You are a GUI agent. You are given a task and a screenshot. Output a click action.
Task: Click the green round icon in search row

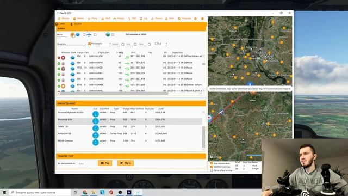(x=108, y=34)
